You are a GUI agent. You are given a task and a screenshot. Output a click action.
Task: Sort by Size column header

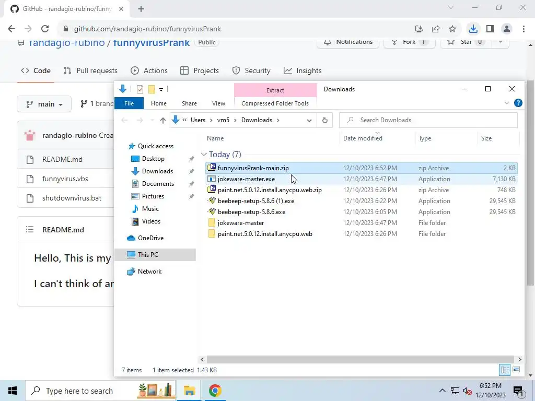pyautogui.click(x=486, y=138)
